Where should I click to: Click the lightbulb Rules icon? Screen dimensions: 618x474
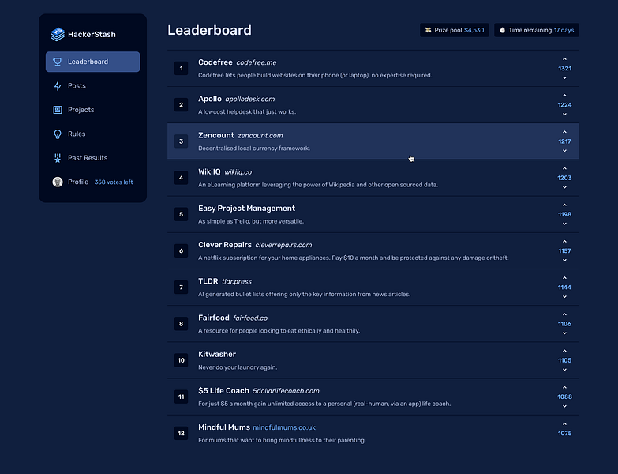tap(58, 134)
